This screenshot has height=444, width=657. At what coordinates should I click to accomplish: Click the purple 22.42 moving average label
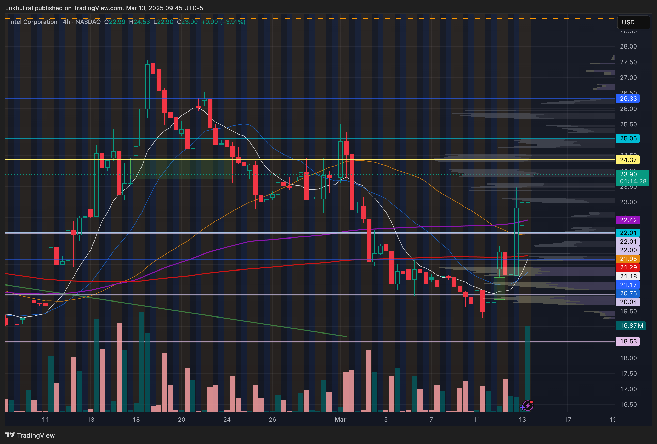click(628, 220)
